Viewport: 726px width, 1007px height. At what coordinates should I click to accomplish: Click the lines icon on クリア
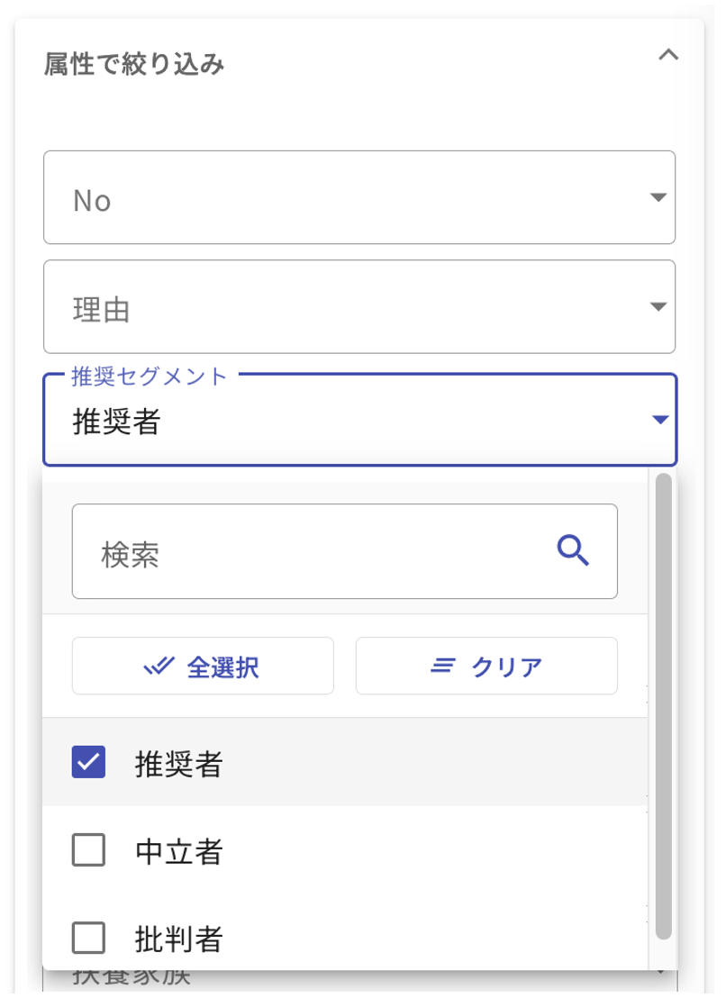click(442, 667)
